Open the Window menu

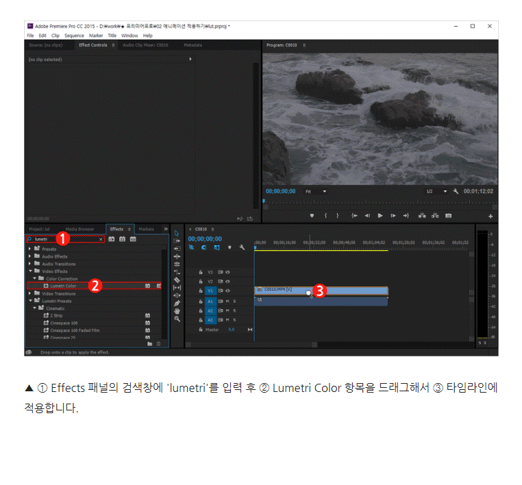129,36
